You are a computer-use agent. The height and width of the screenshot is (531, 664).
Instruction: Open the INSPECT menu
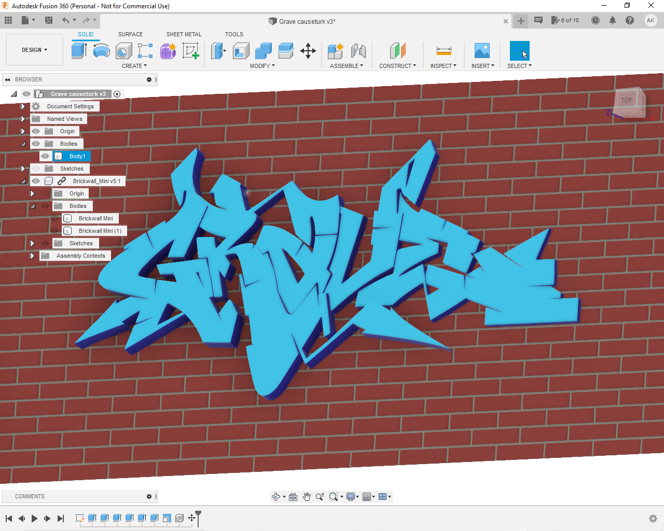444,66
